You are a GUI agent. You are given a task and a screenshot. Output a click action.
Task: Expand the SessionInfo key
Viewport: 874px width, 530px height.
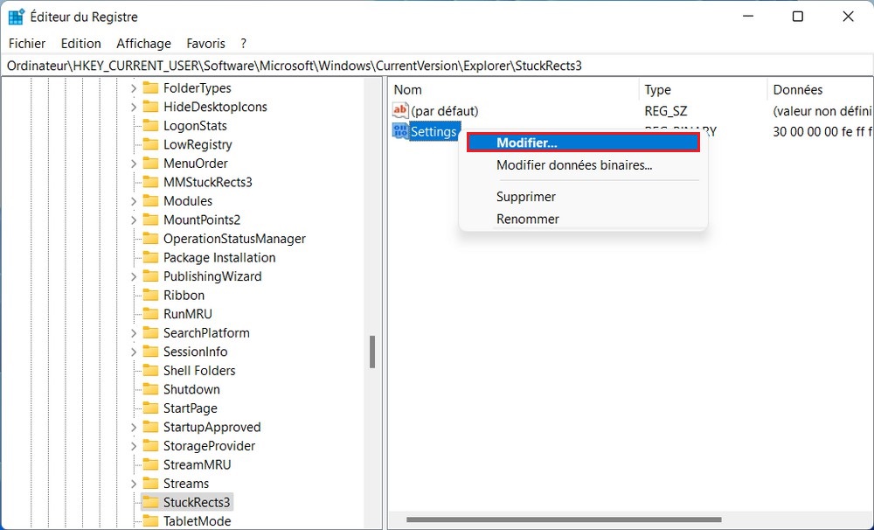coord(133,352)
